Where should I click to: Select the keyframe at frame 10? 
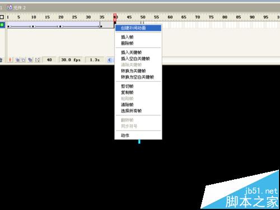coord(33,26)
